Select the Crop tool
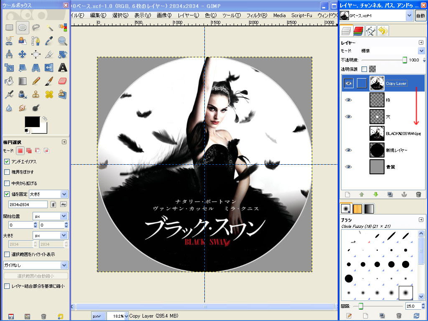This screenshot has height=321, width=428. 49,54
